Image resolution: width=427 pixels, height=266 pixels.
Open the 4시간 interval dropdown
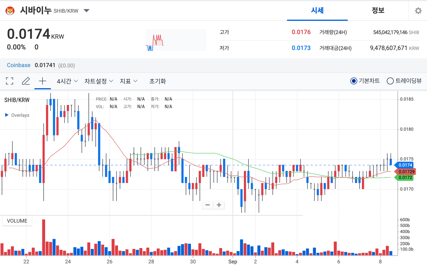[67, 81]
